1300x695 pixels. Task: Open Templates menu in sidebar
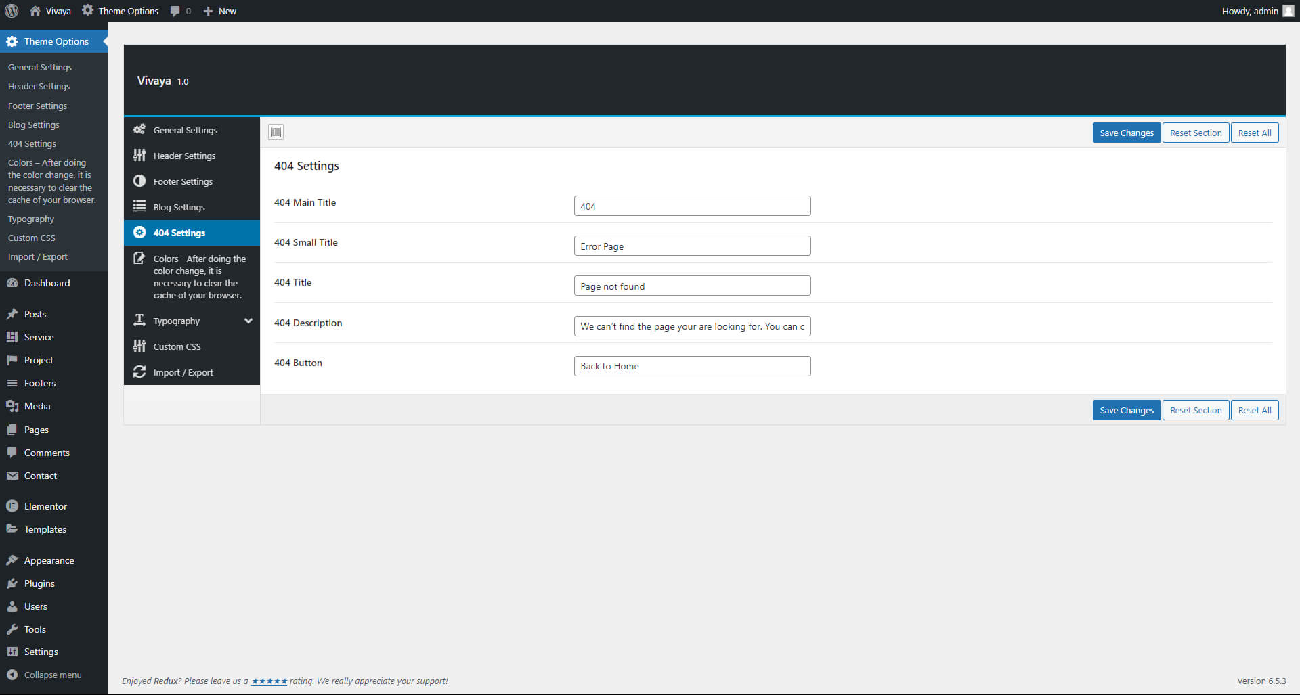pyautogui.click(x=54, y=529)
